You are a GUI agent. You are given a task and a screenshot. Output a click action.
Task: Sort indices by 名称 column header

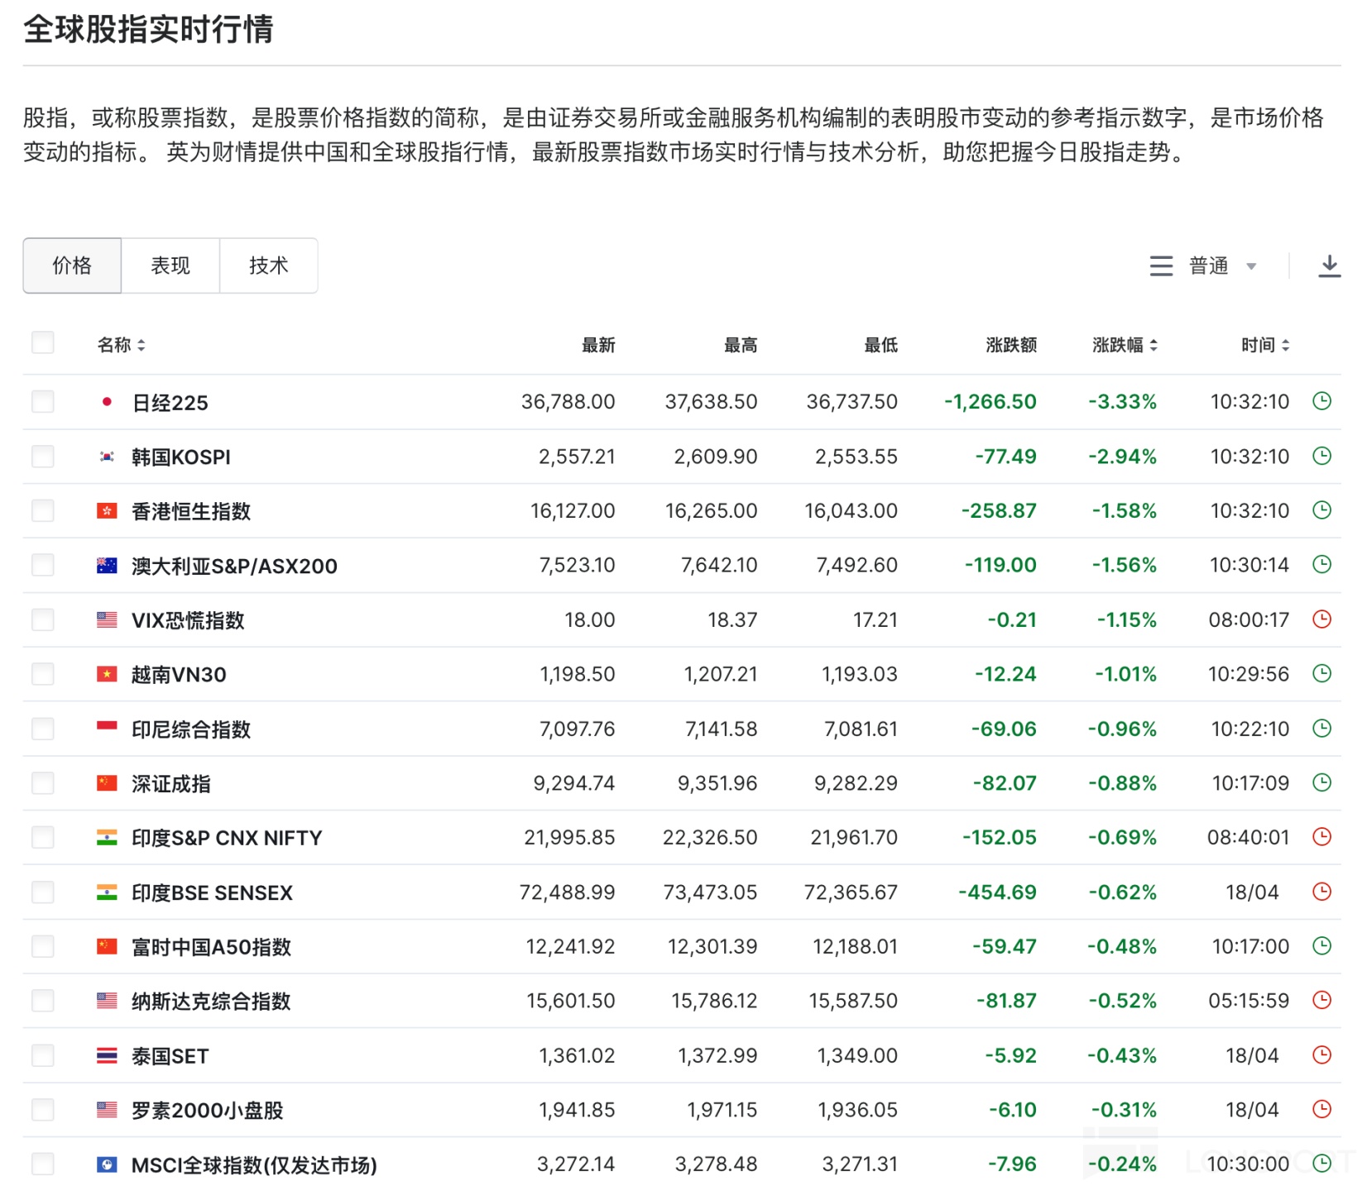[x=121, y=345]
